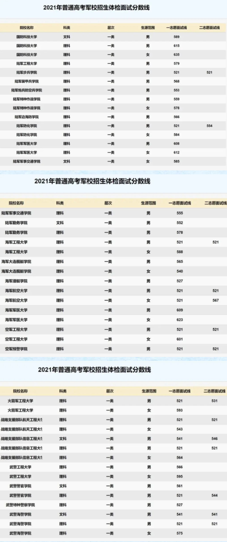Select the 陆军工程大学 school name cell
This screenshot has width=227, height=542.
click(26, 63)
